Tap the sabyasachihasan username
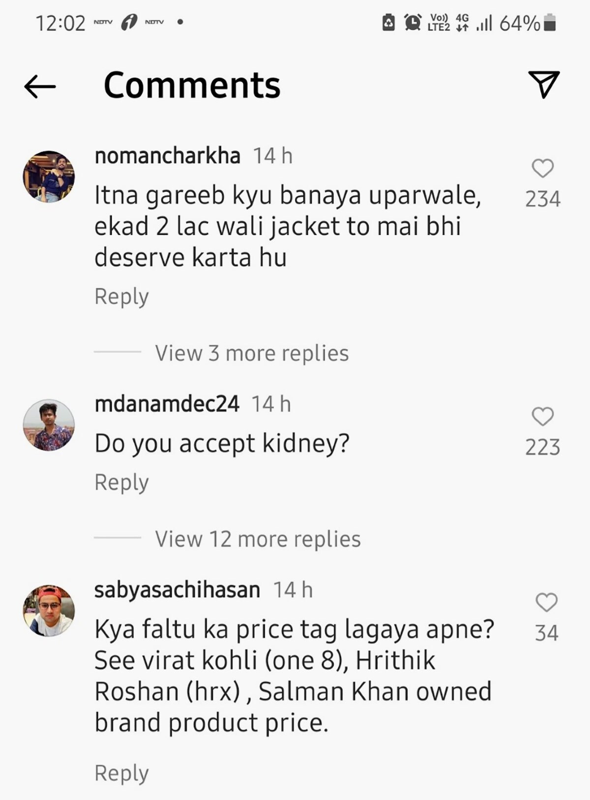Viewport: 590px width, 800px height. (x=177, y=590)
